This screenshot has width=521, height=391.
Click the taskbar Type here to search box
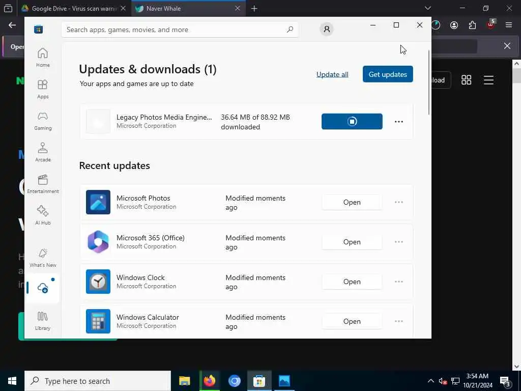pyautogui.click(x=98, y=381)
